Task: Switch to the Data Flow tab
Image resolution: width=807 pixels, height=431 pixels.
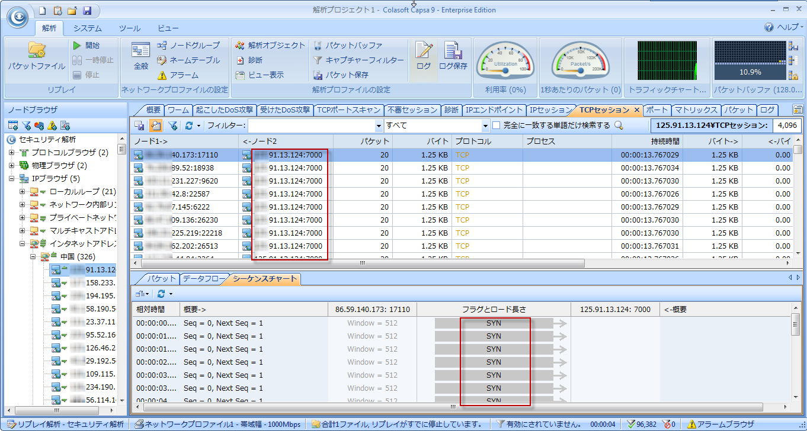Action: tap(203, 279)
